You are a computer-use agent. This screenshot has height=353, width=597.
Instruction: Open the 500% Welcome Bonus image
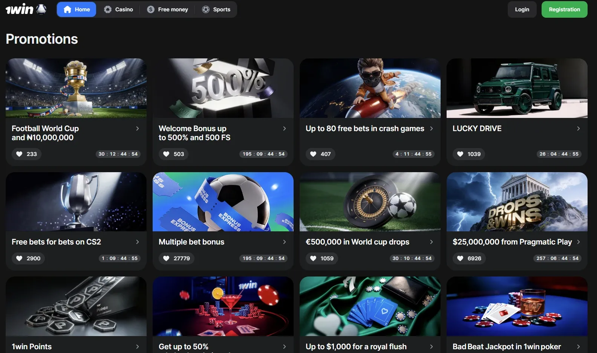[x=223, y=88]
